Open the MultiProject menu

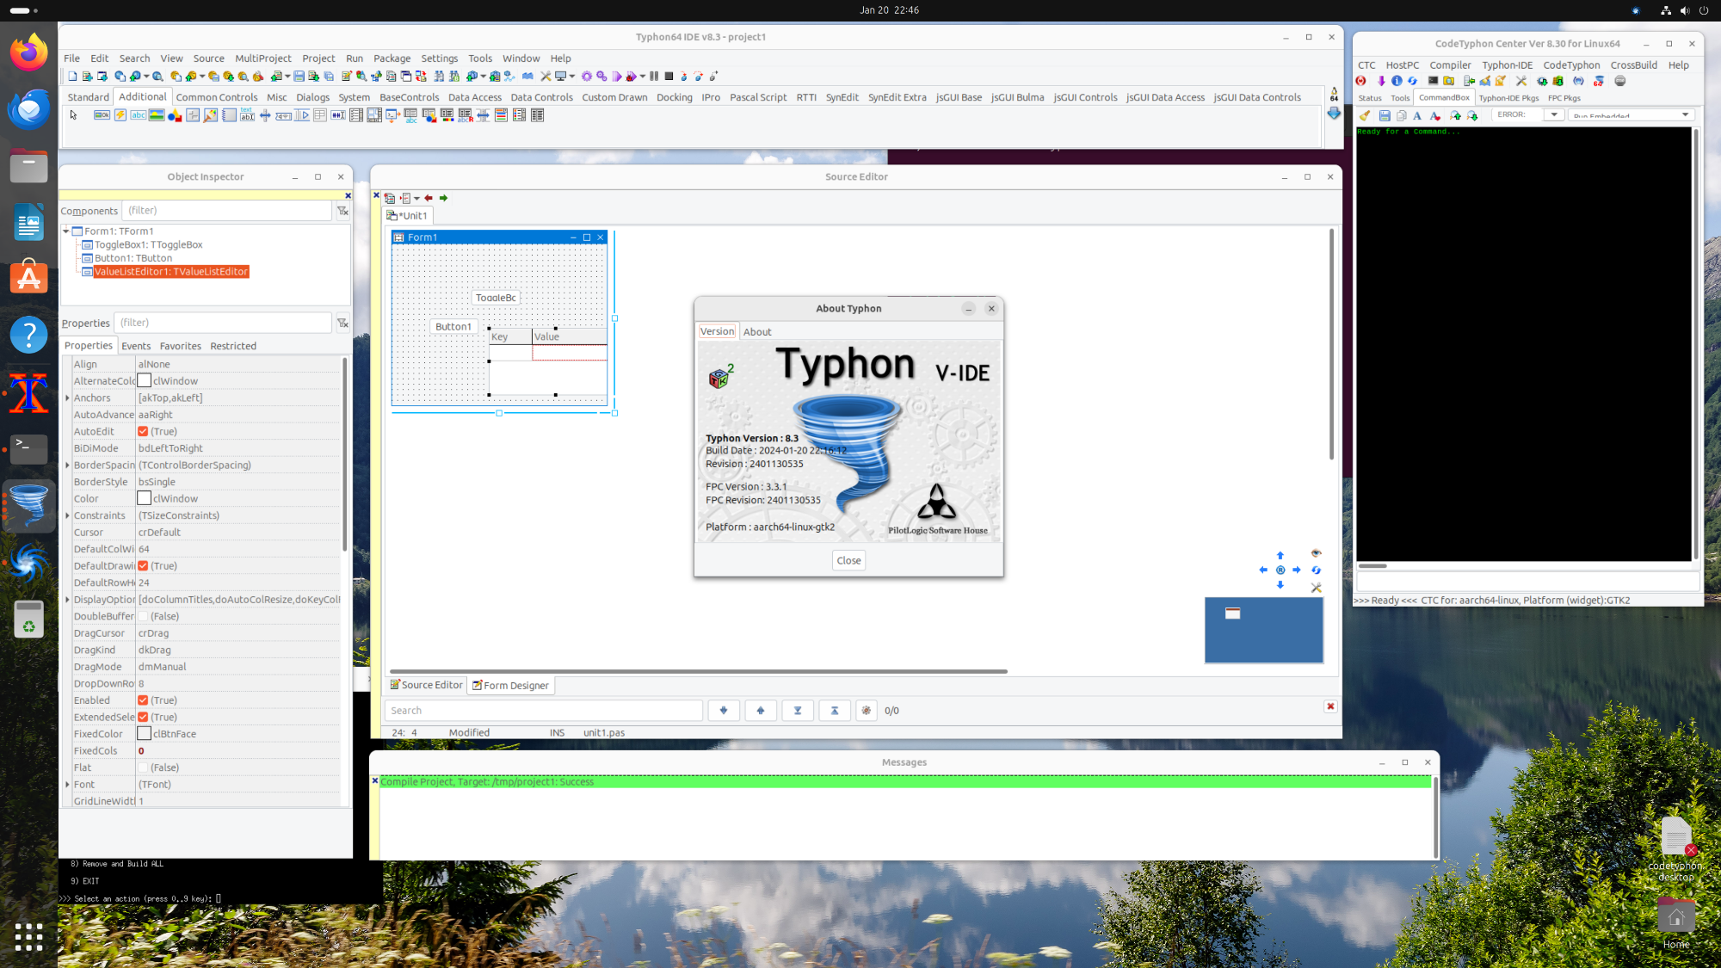click(x=263, y=59)
